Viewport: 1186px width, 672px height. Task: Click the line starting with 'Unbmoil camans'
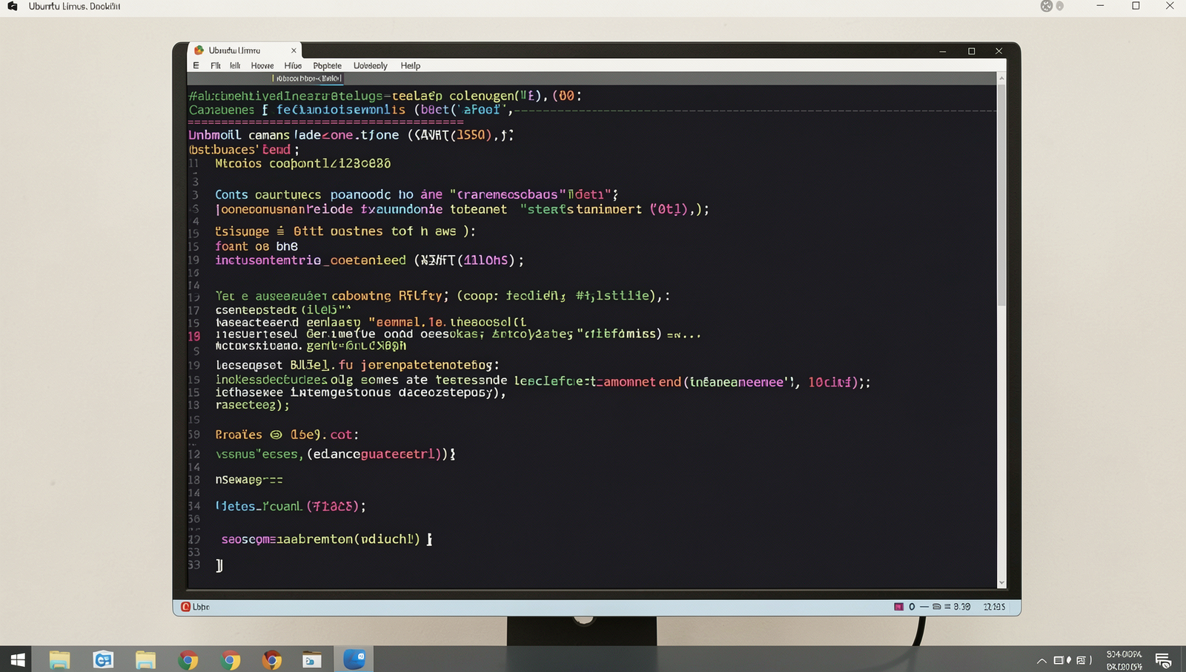351,135
